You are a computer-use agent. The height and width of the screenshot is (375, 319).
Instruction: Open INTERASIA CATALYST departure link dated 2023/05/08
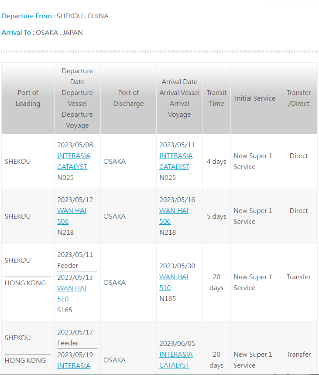pos(74,161)
